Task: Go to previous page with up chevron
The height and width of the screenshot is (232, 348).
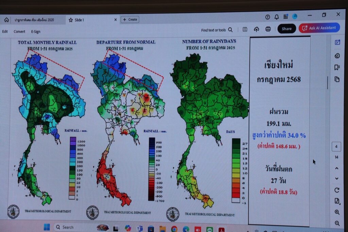Action: click(x=337, y=168)
